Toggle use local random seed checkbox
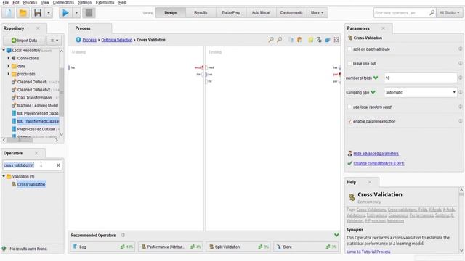Screen dimensions: 465x261 (x=349, y=107)
